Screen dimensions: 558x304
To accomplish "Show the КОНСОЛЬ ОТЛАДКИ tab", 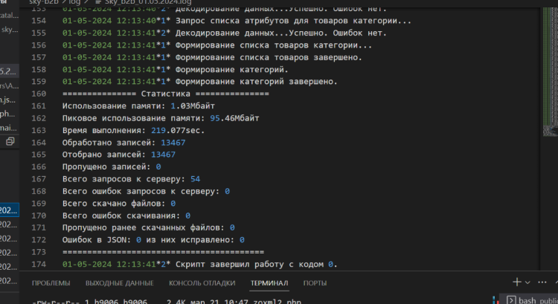I will pos(201,283).
